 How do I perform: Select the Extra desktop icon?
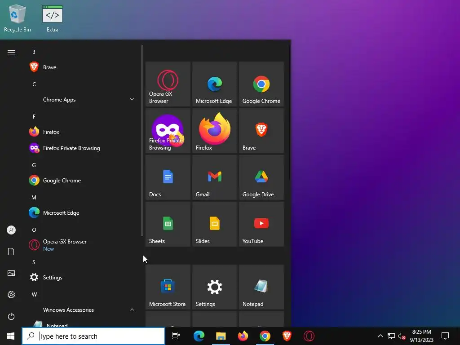[53, 18]
